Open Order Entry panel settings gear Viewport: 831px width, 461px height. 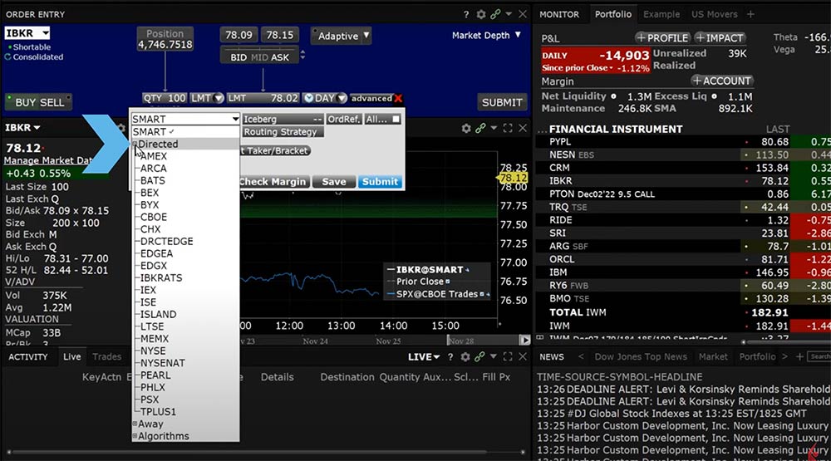coord(480,14)
